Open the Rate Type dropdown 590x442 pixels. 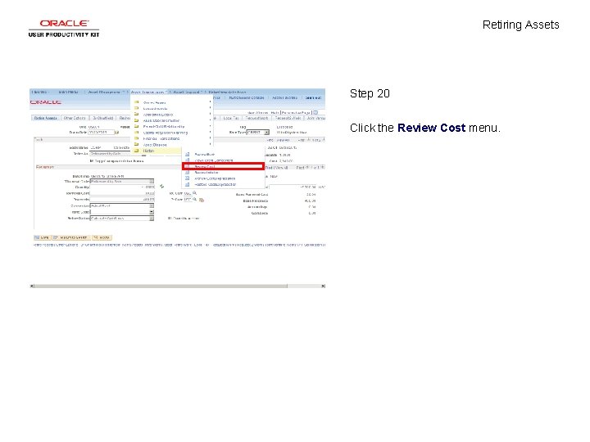click(x=266, y=133)
